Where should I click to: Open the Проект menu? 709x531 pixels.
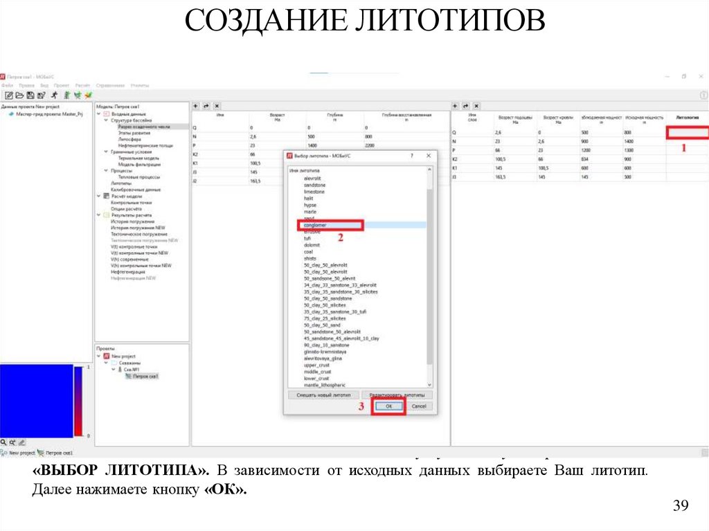tap(62, 85)
